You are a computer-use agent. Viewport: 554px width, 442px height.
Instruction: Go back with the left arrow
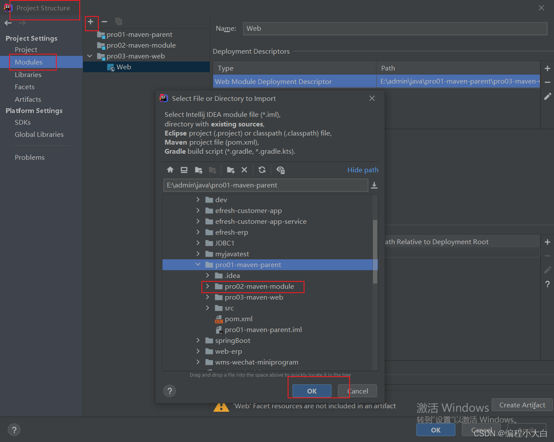8,23
